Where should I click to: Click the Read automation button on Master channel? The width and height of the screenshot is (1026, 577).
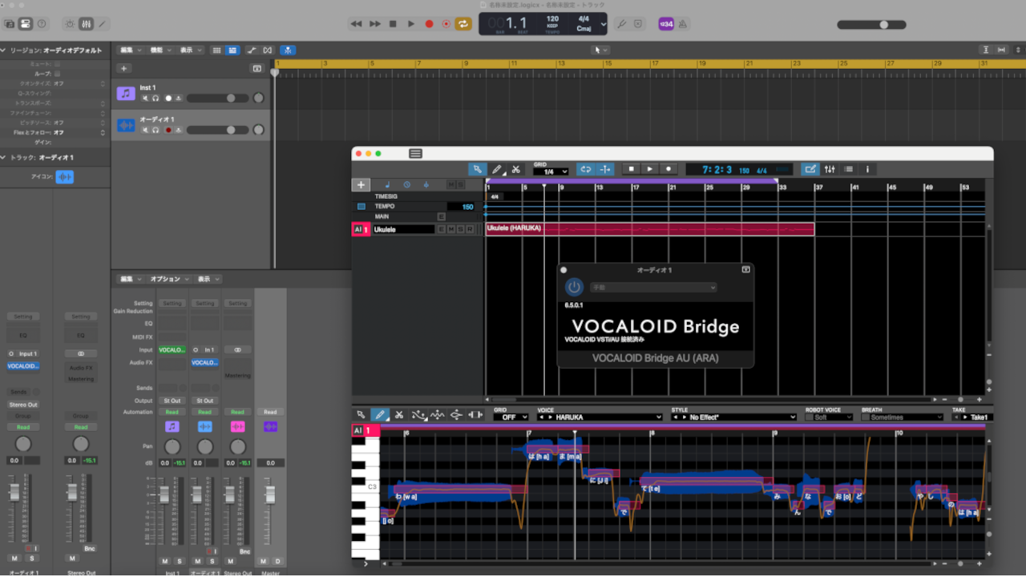click(x=270, y=412)
